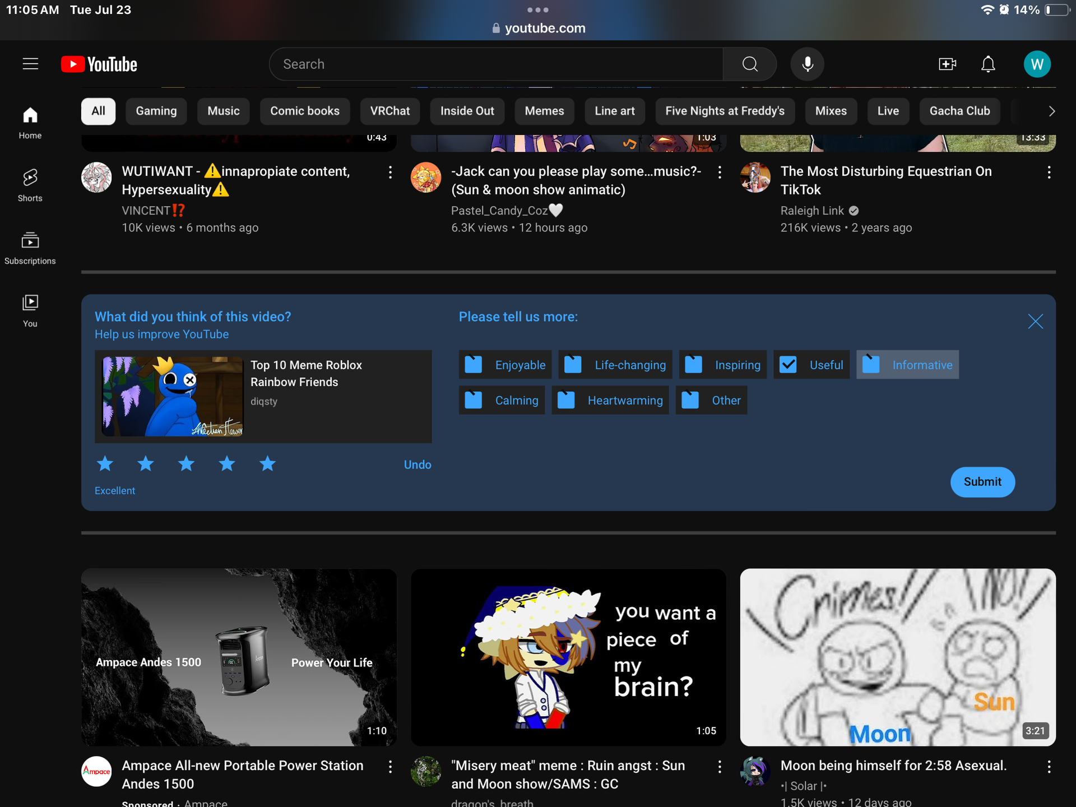Set rating to three stars
Viewport: 1076px width, 807px height.
tap(186, 463)
